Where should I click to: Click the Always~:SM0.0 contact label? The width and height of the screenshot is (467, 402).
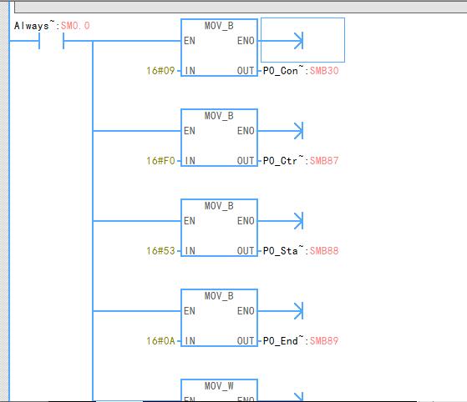(x=52, y=26)
